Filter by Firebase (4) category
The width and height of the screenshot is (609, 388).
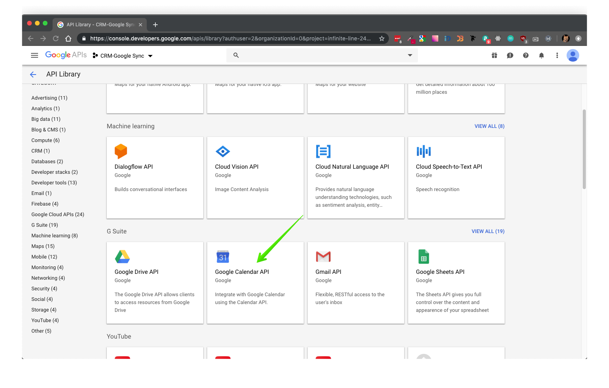point(45,204)
